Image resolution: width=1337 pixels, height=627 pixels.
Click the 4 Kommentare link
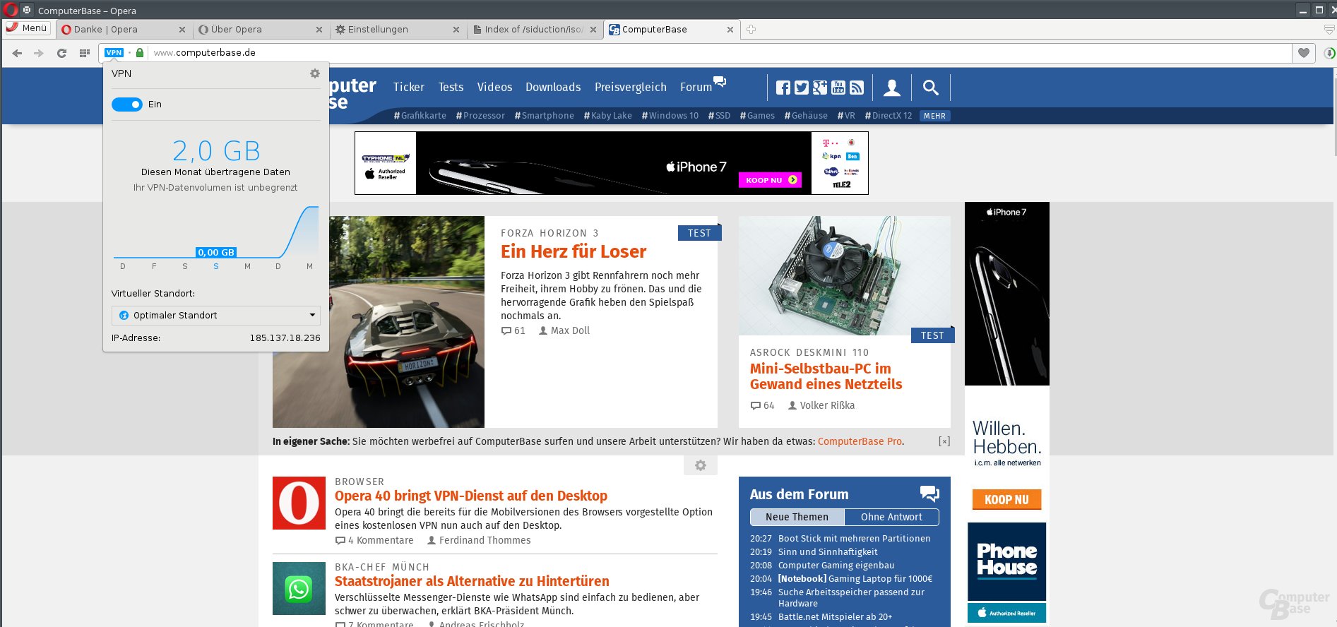[374, 540]
